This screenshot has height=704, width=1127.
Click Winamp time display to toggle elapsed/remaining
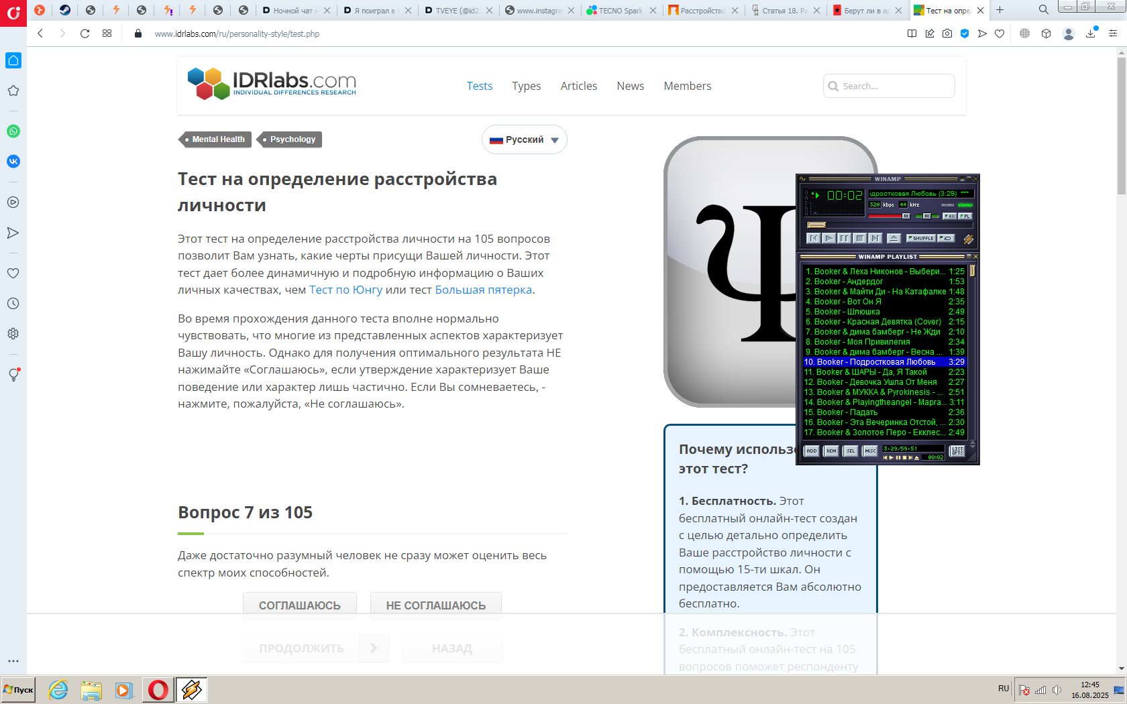tap(845, 196)
